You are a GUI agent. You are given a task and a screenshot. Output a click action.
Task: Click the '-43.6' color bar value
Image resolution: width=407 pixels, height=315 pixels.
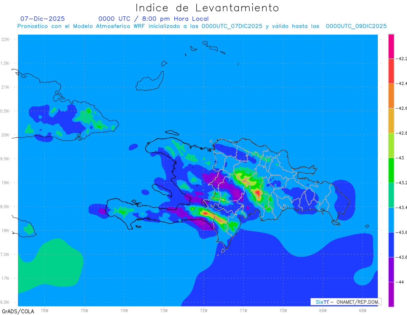(x=402, y=232)
